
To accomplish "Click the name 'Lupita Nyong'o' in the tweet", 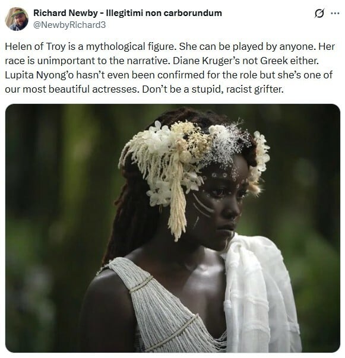I will (x=39, y=75).
